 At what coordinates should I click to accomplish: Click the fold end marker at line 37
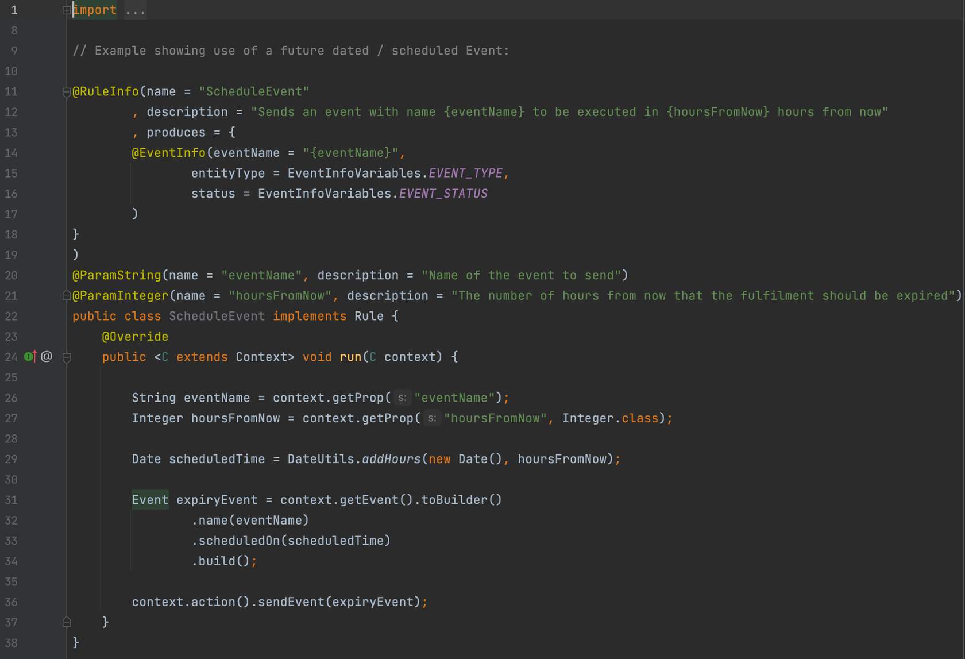point(67,622)
